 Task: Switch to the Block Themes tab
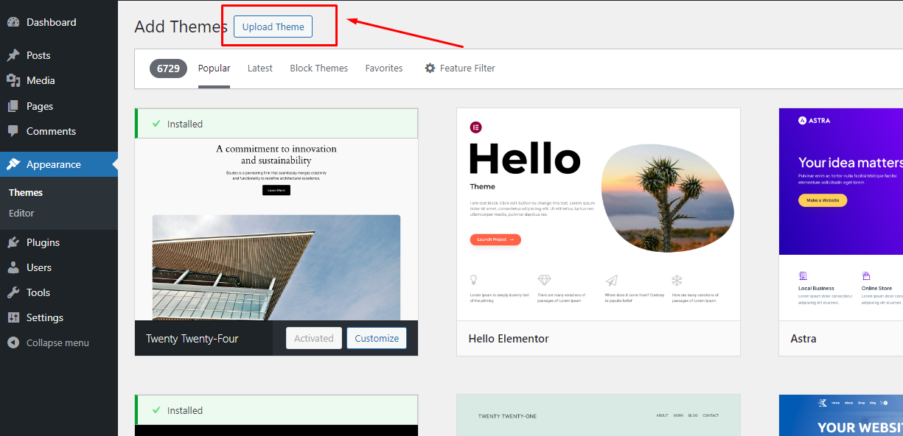point(318,68)
